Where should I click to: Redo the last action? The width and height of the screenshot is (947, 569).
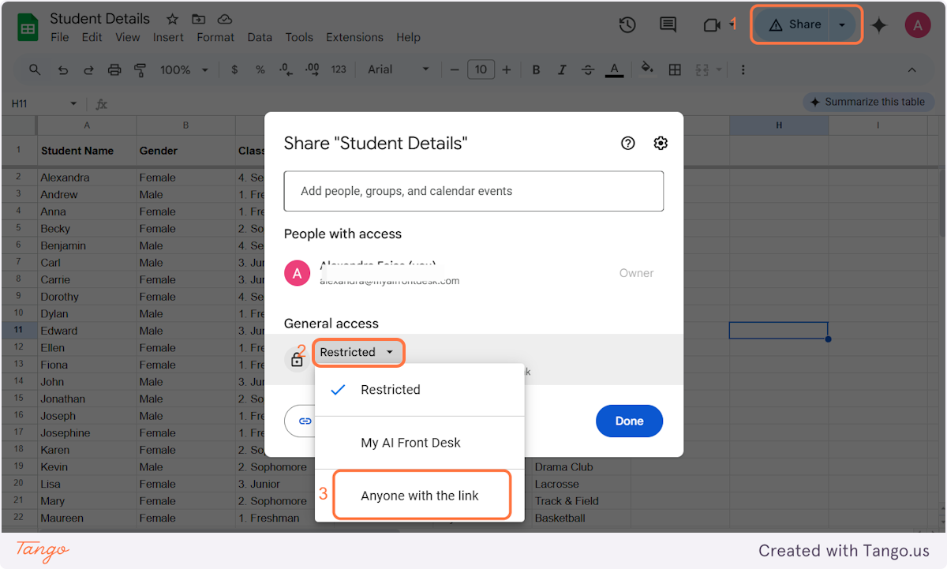pos(88,69)
